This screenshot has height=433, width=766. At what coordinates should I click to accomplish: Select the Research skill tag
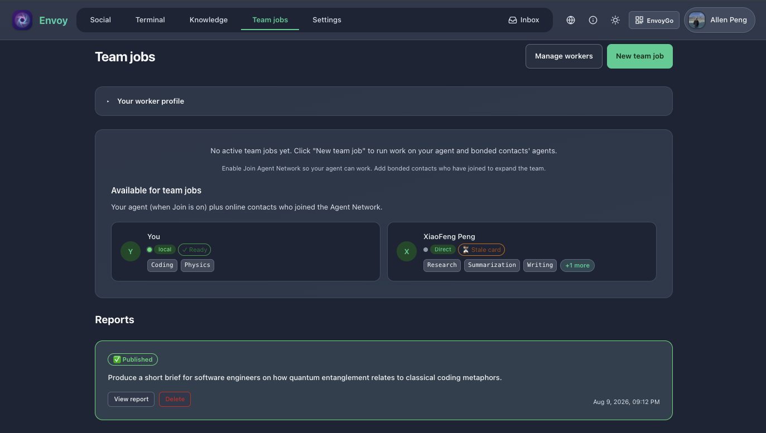click(x=442, y=265)
